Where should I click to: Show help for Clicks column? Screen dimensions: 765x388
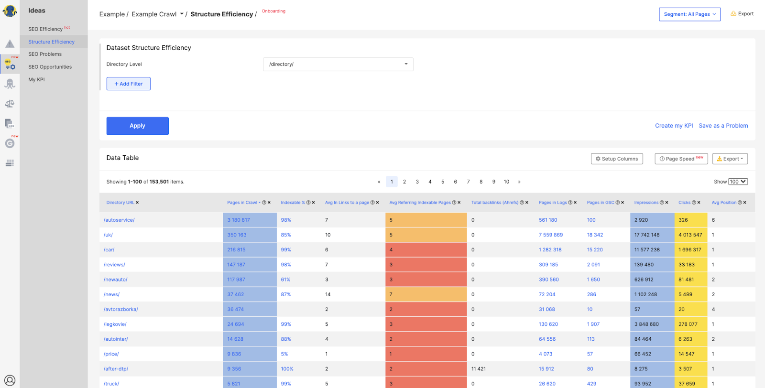[x=694, y=203]
